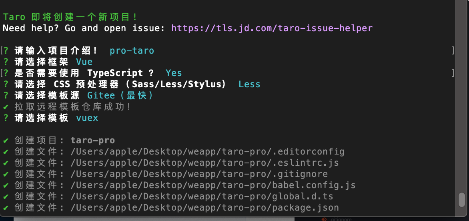Click the '是否需要使用 TypeScript ?' prompt
This screenshot has width=469, height=221.
click(84, 73)
